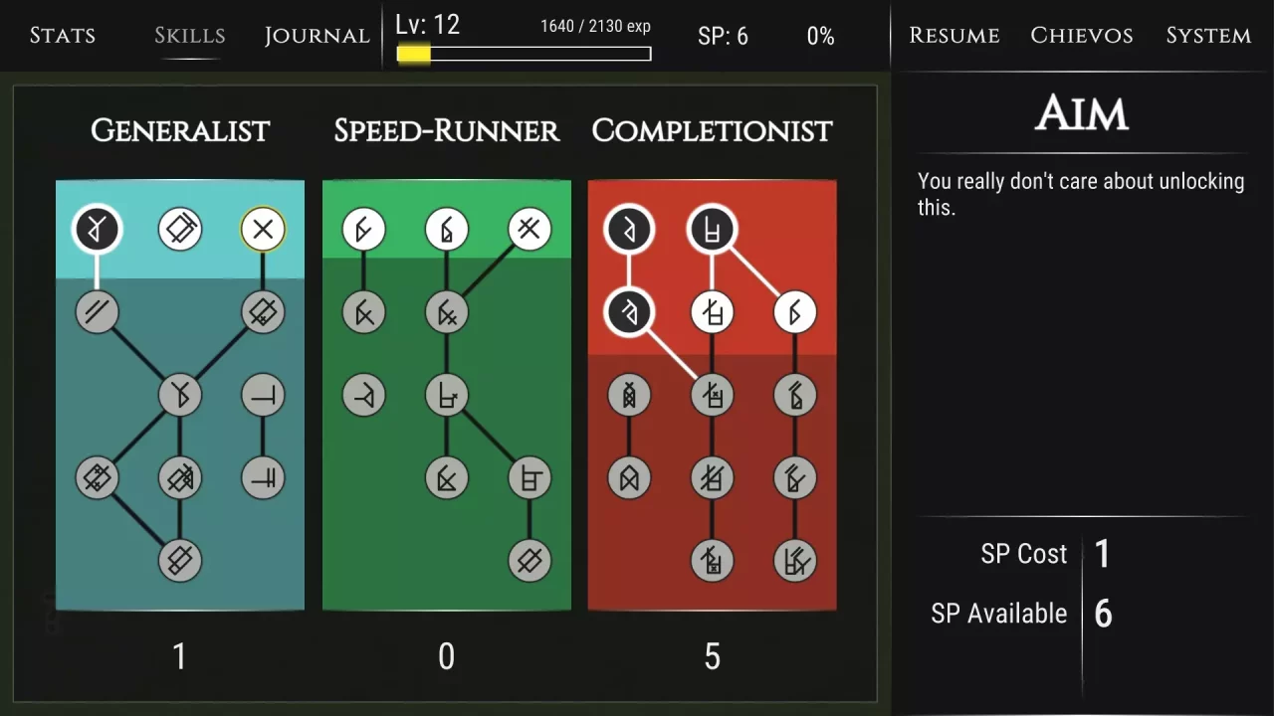
Task: Click the bottom-right skill node in Completionist
Action: (x=795, y=561)
